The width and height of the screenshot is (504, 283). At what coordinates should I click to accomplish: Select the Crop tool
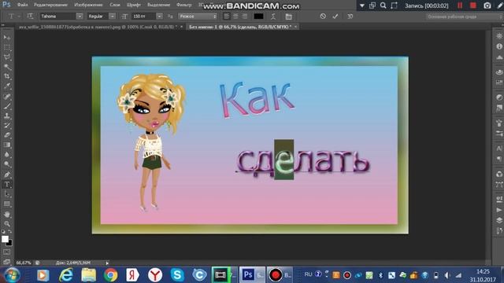tap(7, 76)
